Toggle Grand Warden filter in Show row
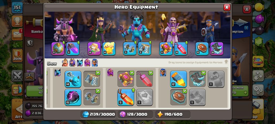275x124 pixels. coord(87,63)
